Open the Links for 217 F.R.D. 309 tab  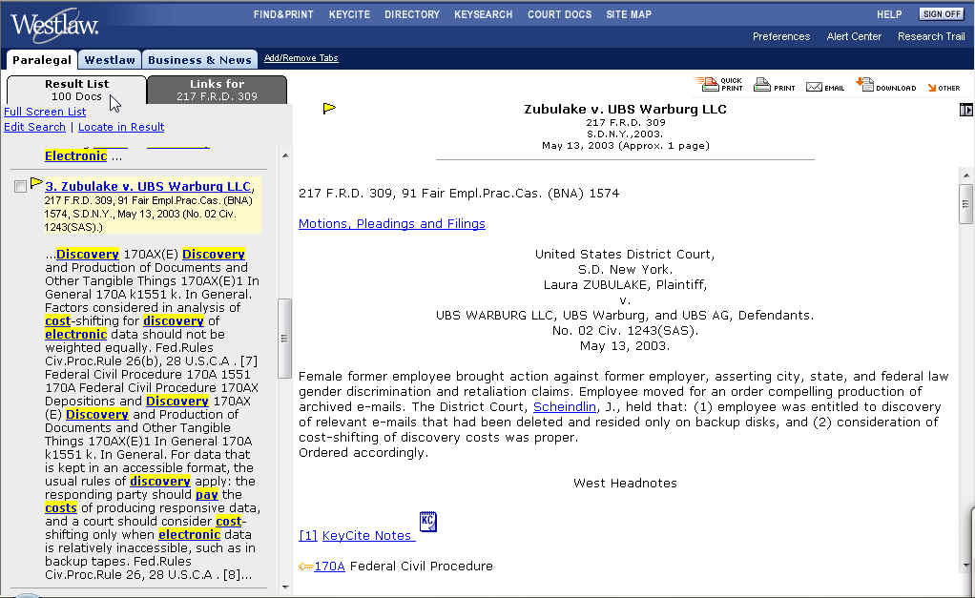point(217,90)
